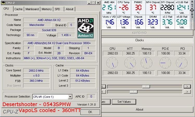
Task: Click the upper slider's left arrow
Action: pyautogui.click(x=104, y=86)
